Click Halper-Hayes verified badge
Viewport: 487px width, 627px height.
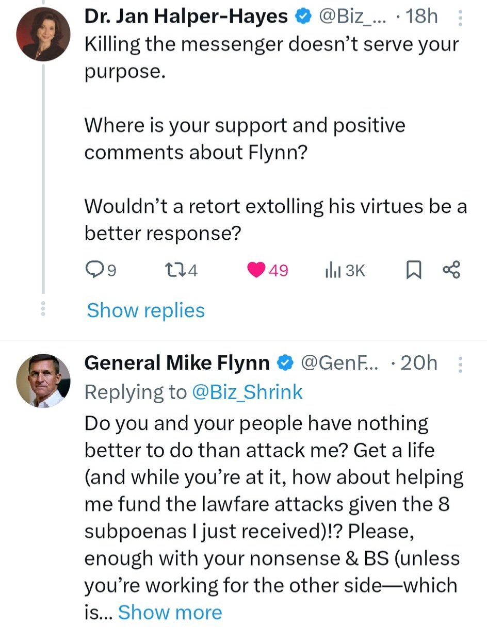pyautogui.click(x=302, y=18)
